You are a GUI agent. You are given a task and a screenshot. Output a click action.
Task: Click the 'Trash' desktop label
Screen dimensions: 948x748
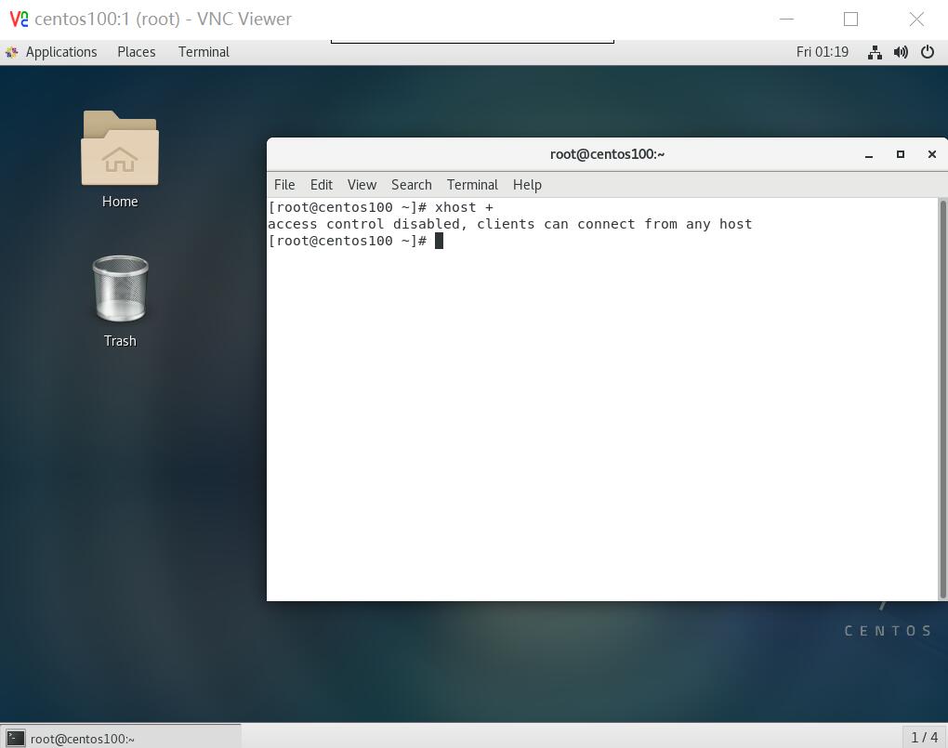(120, 341)
